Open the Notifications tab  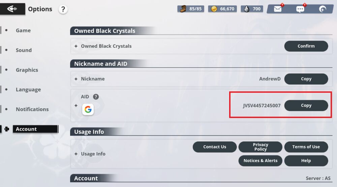(x=32, y=109)
